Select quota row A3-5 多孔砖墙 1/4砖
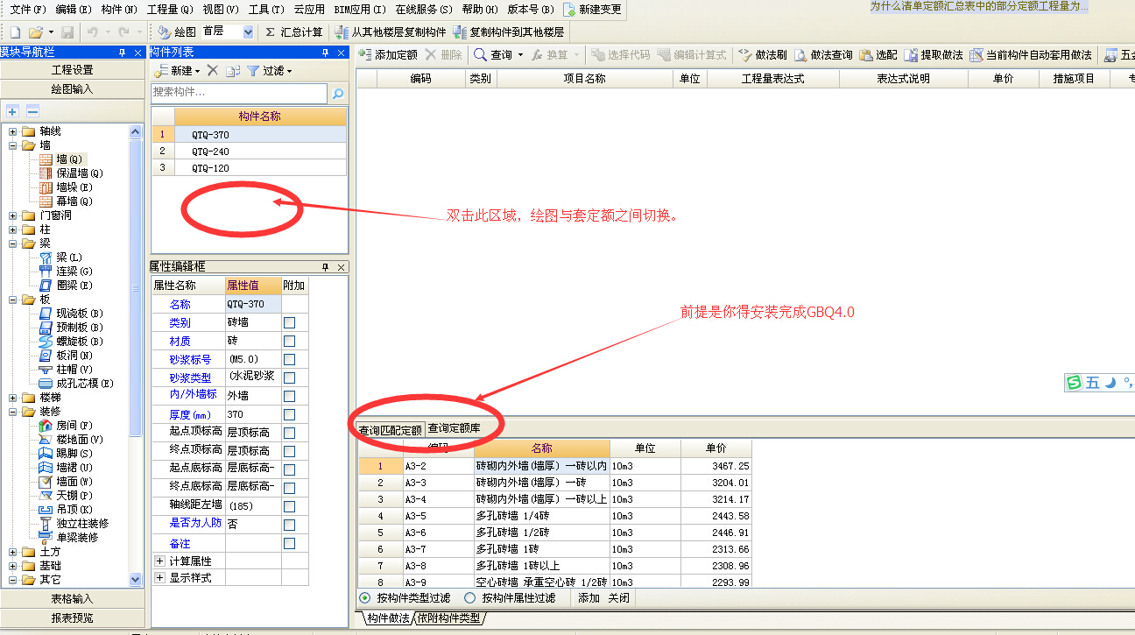Image resolution: width=1135 pixels, height=635 pixels. (x=555, y=516)
